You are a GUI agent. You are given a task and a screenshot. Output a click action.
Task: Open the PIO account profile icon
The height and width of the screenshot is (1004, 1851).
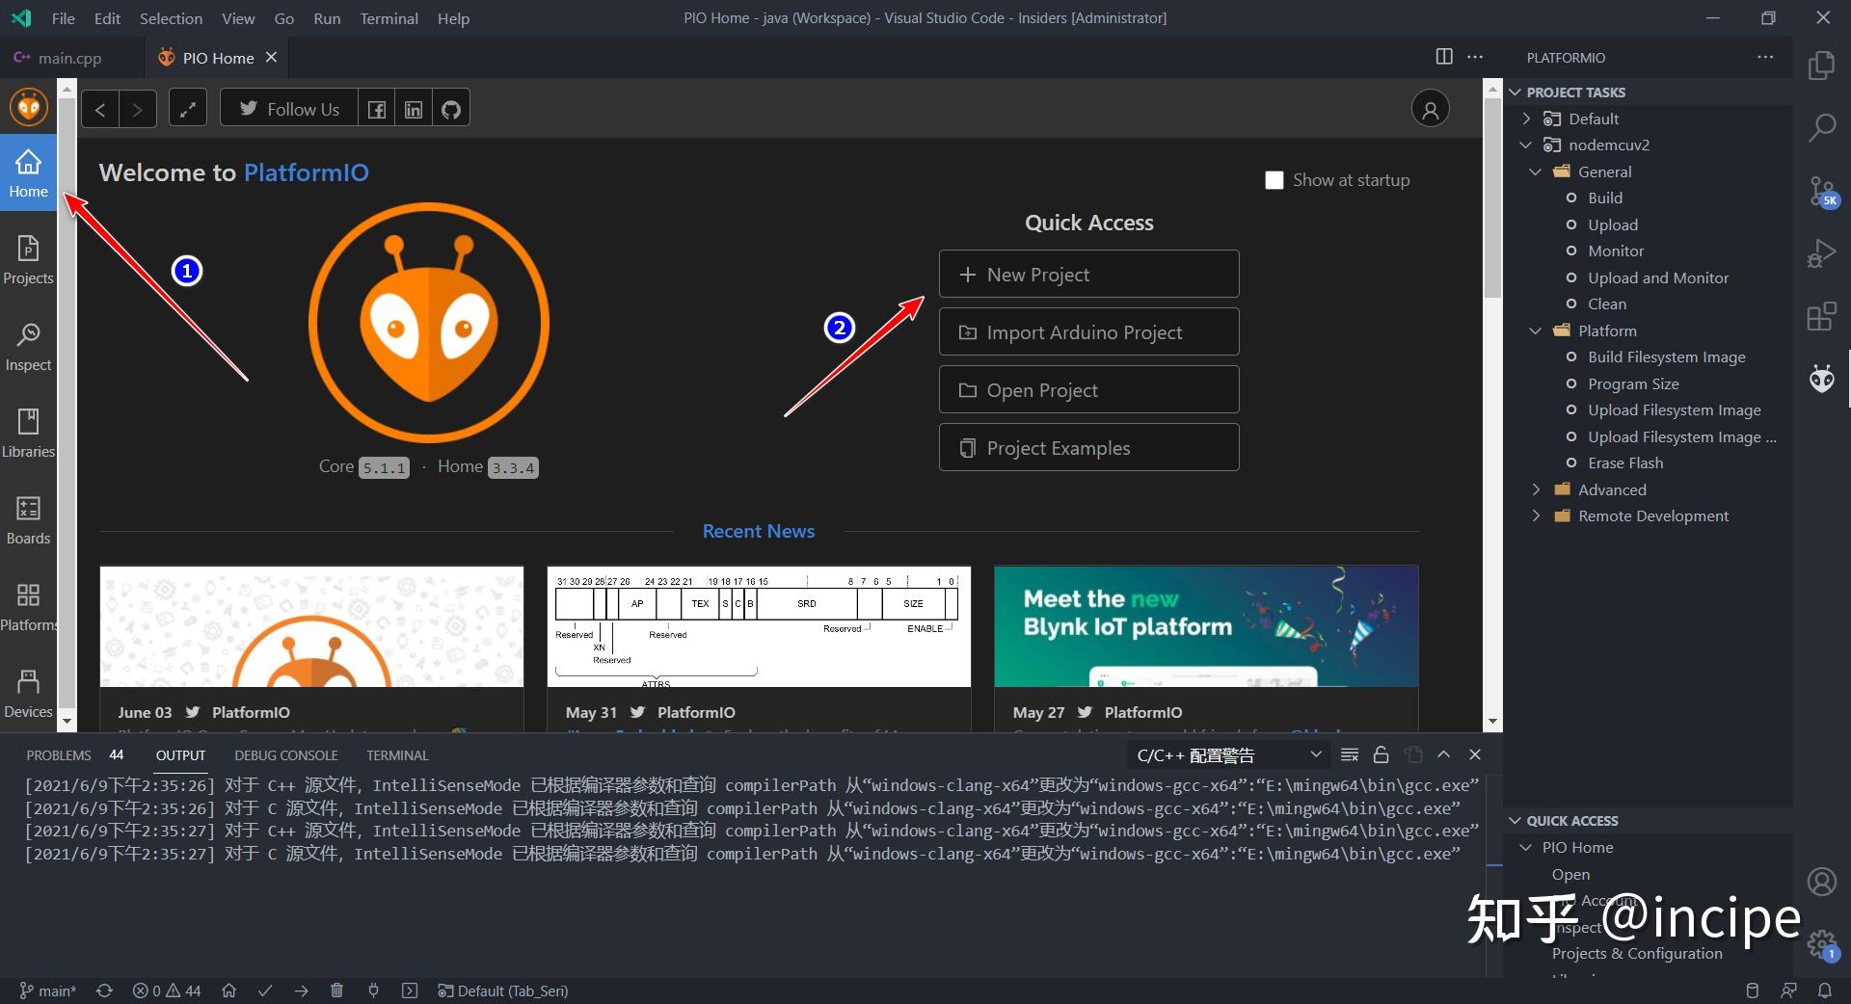click(x=1431, y=109)
